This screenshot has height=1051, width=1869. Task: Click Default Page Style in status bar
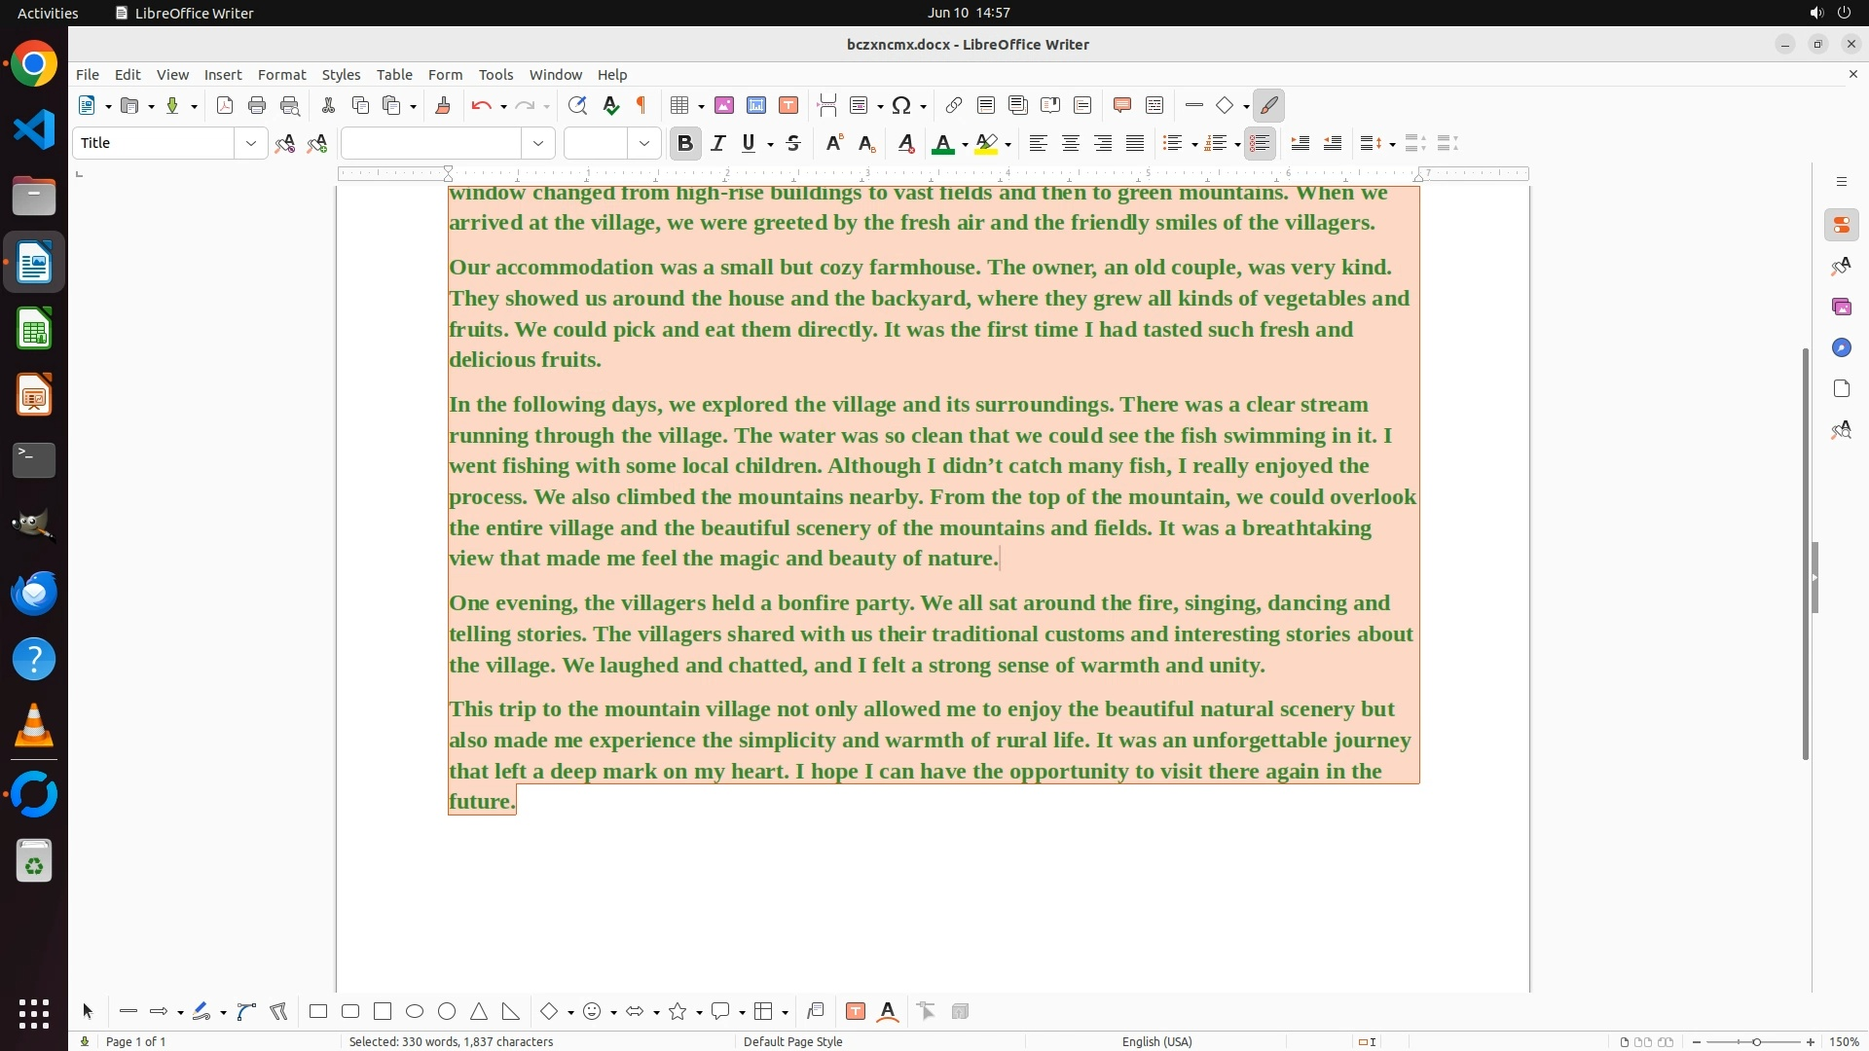pyautogui.click(x=792, y=1041)
